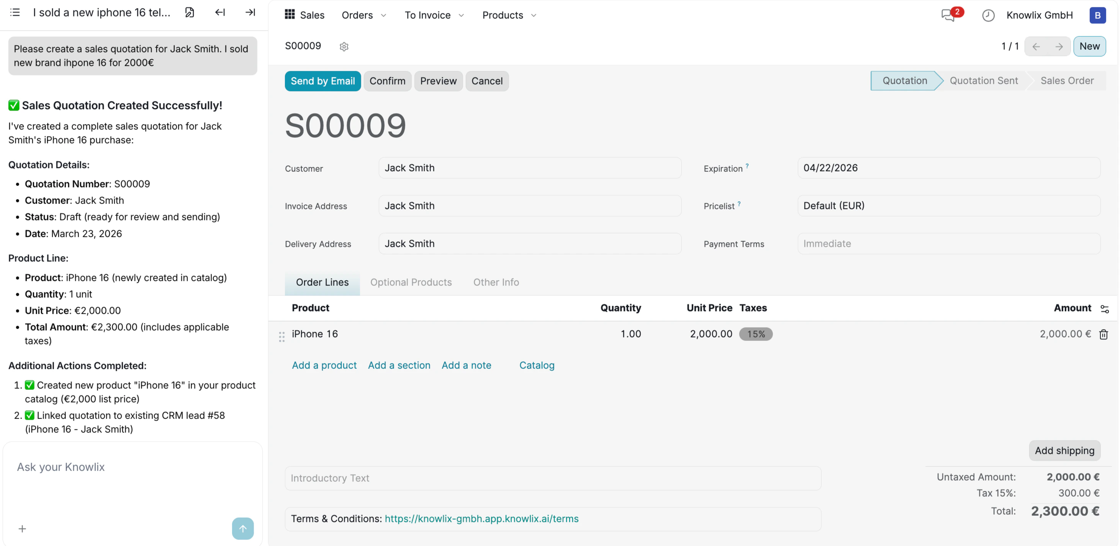
Task: Collapse chat panel with left arrow icon
Action: point(220,12)
